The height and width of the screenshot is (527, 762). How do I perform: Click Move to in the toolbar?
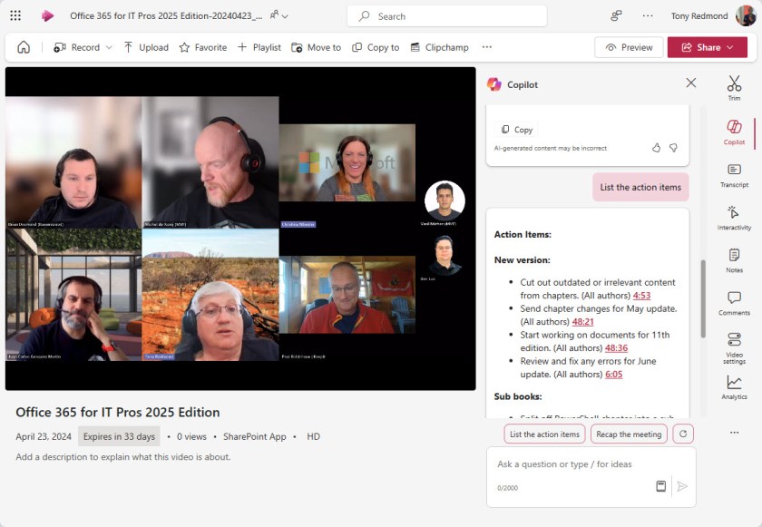point(317,47)
